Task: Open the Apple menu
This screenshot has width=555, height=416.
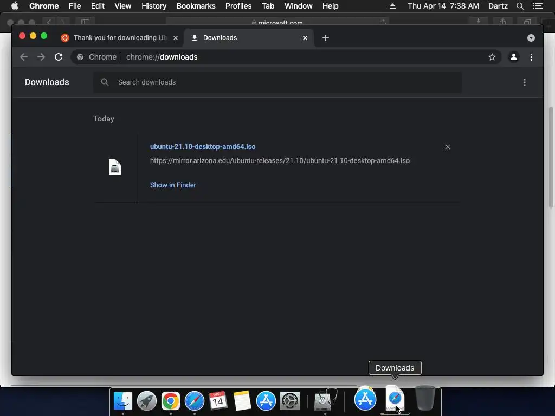Action: click(15, 6)
